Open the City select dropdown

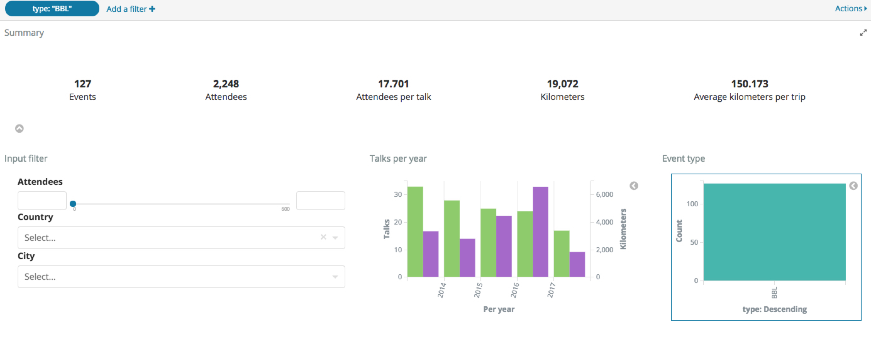click(x=181, y=276)
